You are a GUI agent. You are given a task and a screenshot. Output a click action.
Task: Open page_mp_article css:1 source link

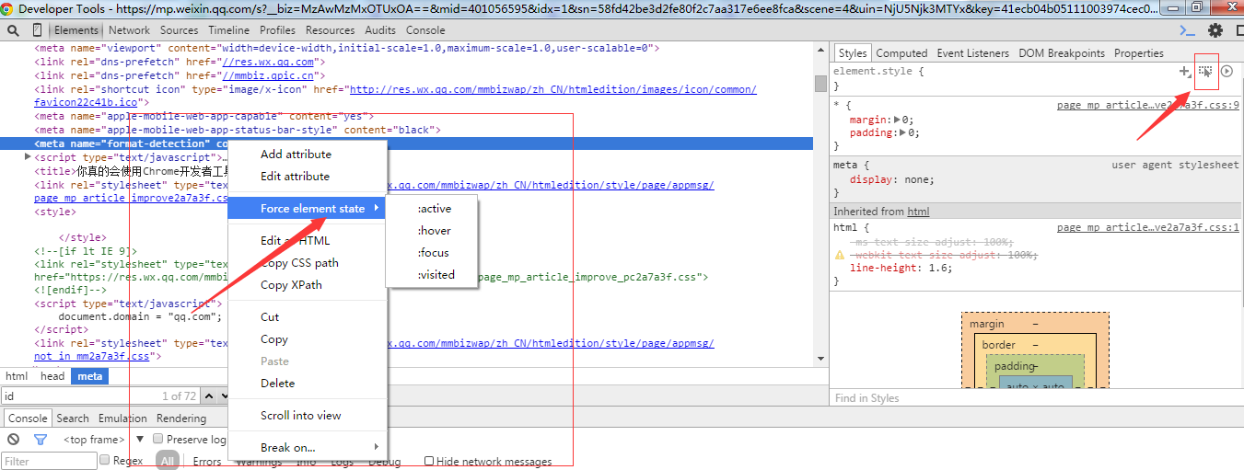tap(1148, 228)
